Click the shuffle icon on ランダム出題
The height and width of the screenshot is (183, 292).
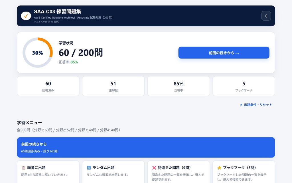(x=89, y=168)
